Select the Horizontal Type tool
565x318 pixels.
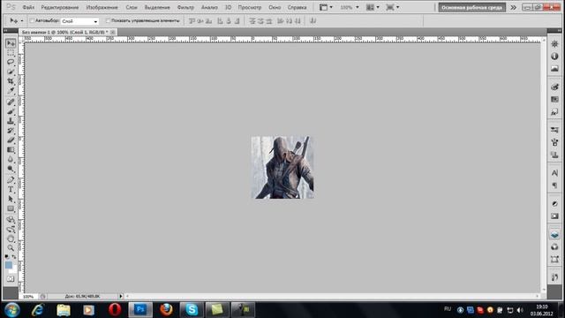11,189
